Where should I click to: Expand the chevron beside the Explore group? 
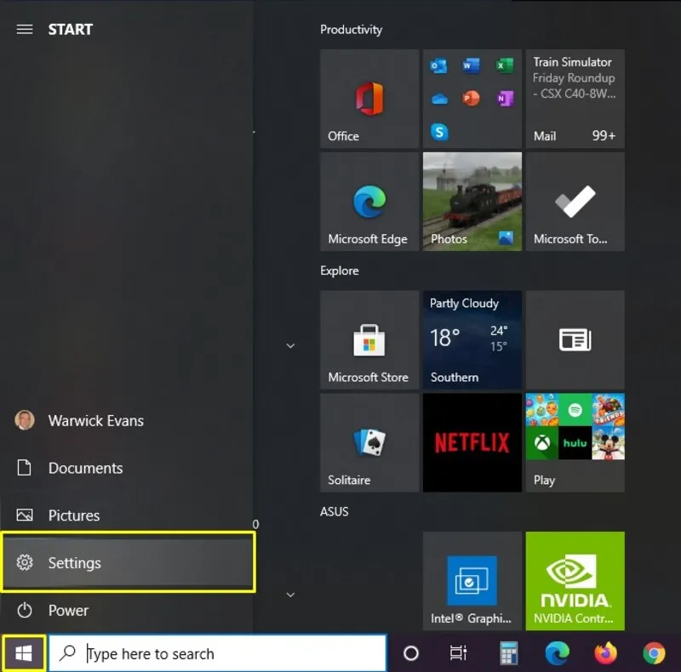[290, 346]
